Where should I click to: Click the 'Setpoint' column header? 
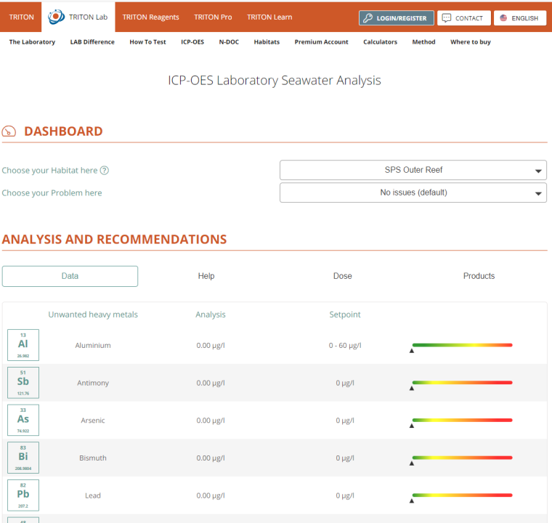click(x=345, y=315)
